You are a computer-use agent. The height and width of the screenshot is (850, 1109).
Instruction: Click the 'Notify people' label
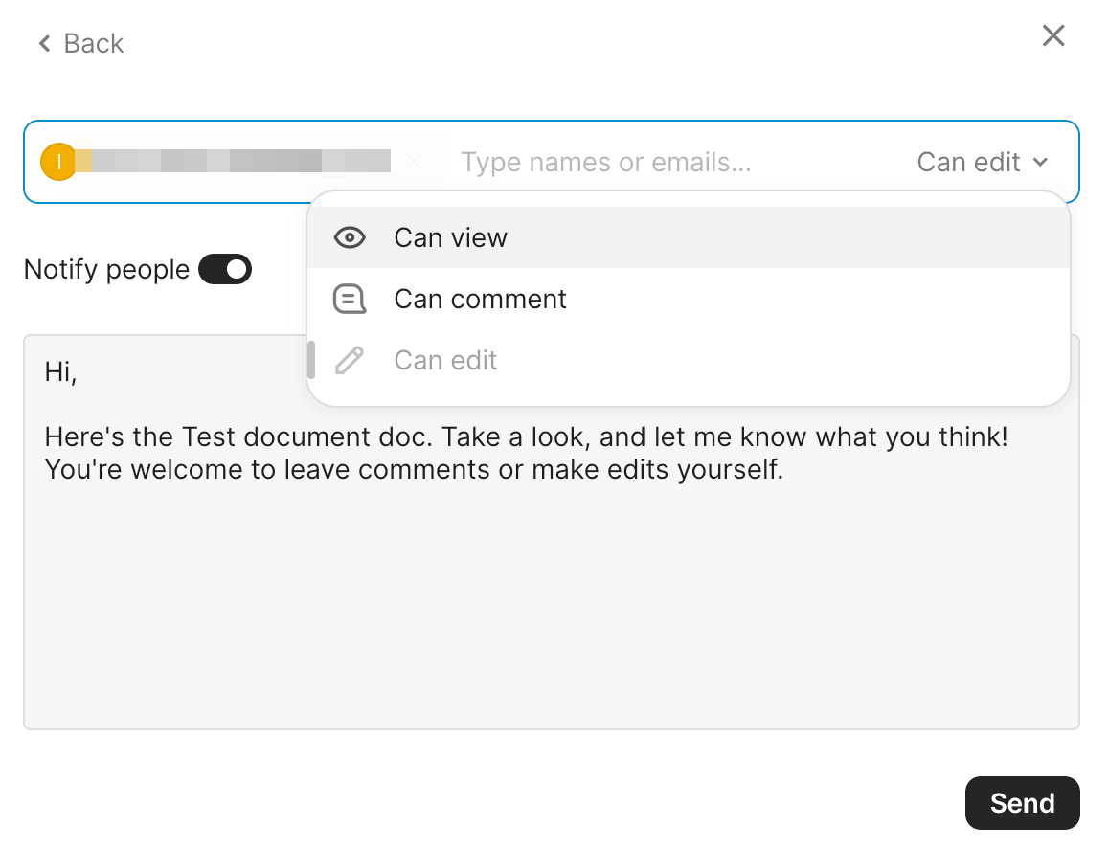pos(107,269)
